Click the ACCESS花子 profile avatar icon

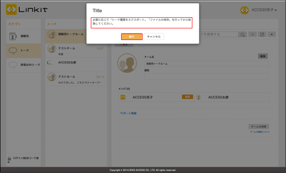coord(245,10)
